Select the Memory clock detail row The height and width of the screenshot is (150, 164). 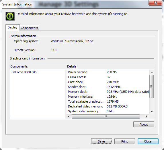[108, 92]
